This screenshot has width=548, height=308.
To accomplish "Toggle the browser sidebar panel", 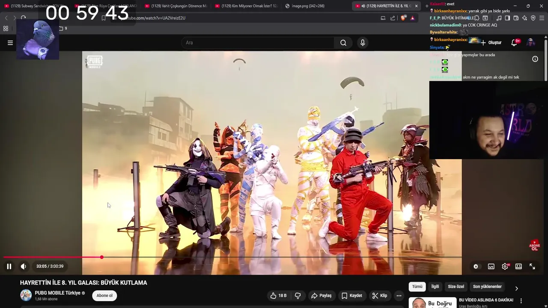I will tap(507, 18).
